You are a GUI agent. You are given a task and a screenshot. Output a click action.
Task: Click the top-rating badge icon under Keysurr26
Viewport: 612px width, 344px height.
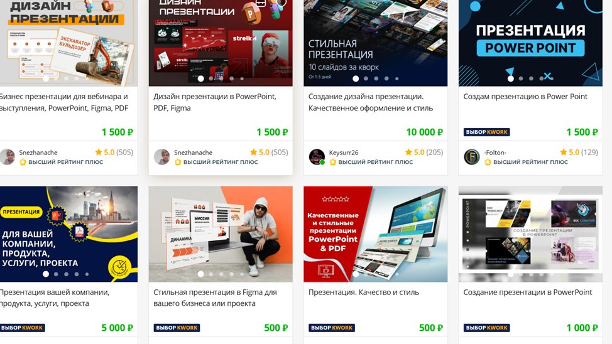(332, 162)
